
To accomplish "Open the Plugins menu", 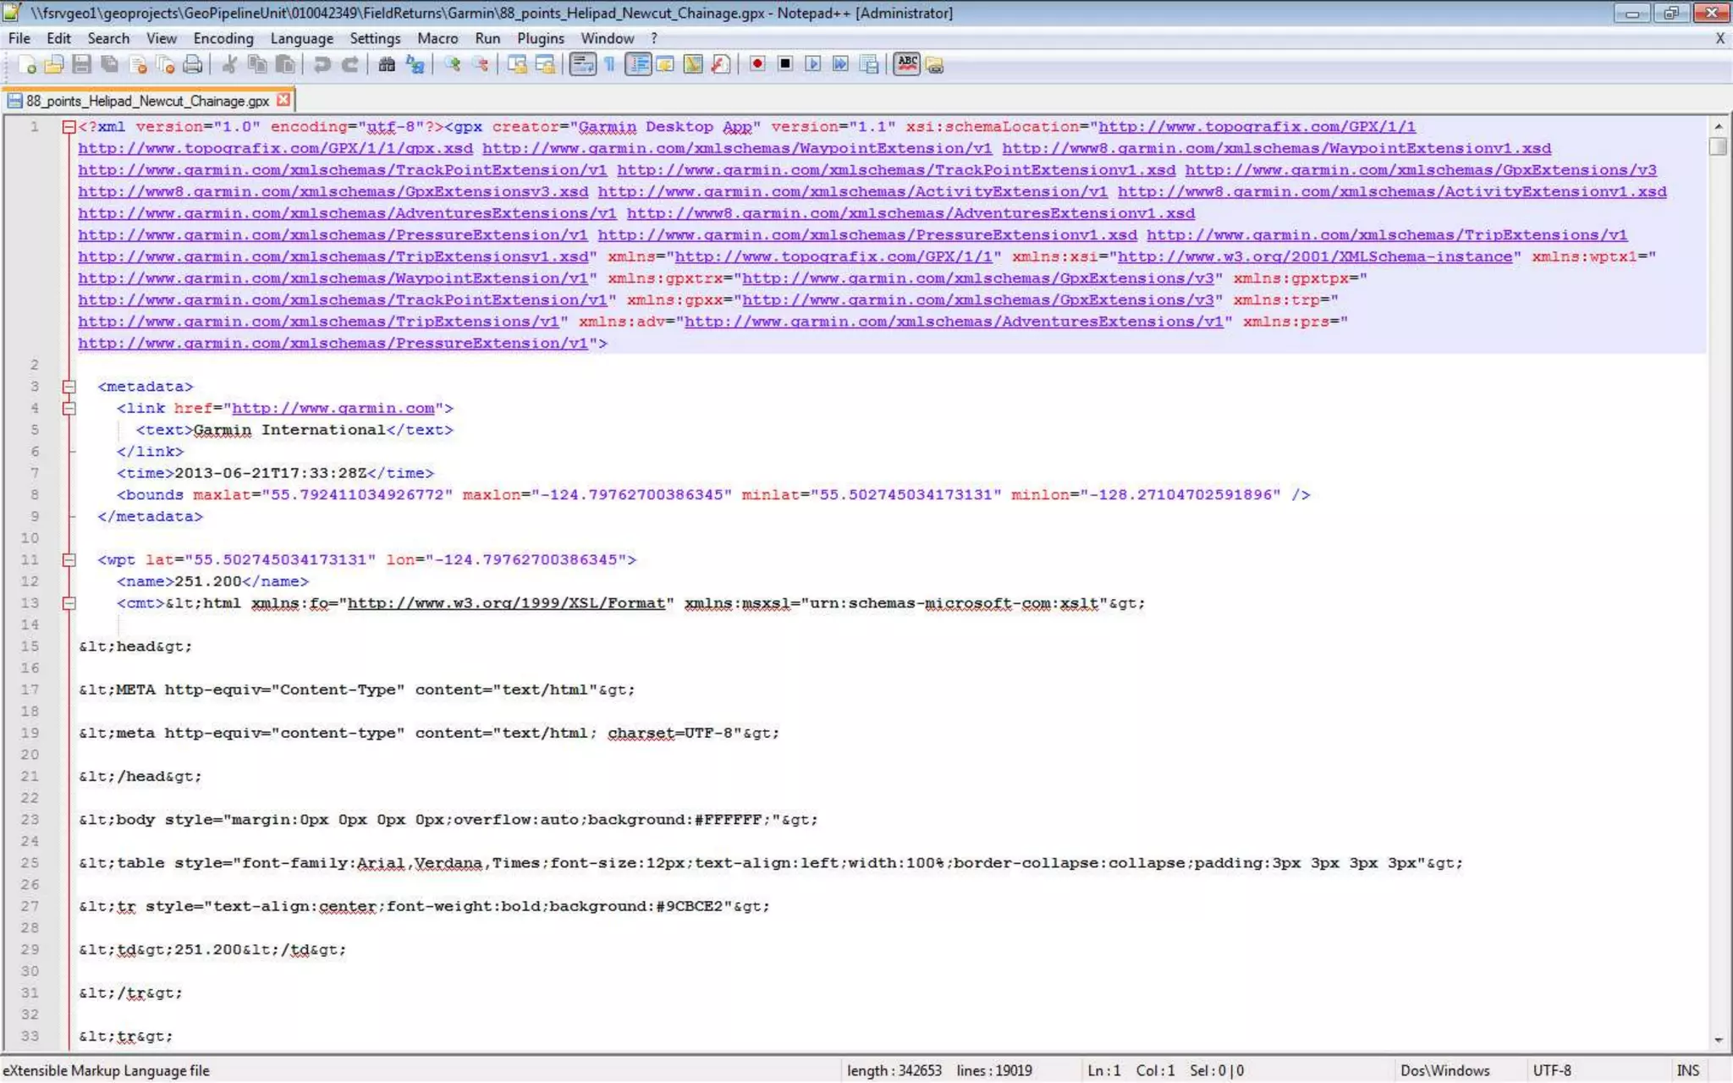I will [x=540, y=38].
